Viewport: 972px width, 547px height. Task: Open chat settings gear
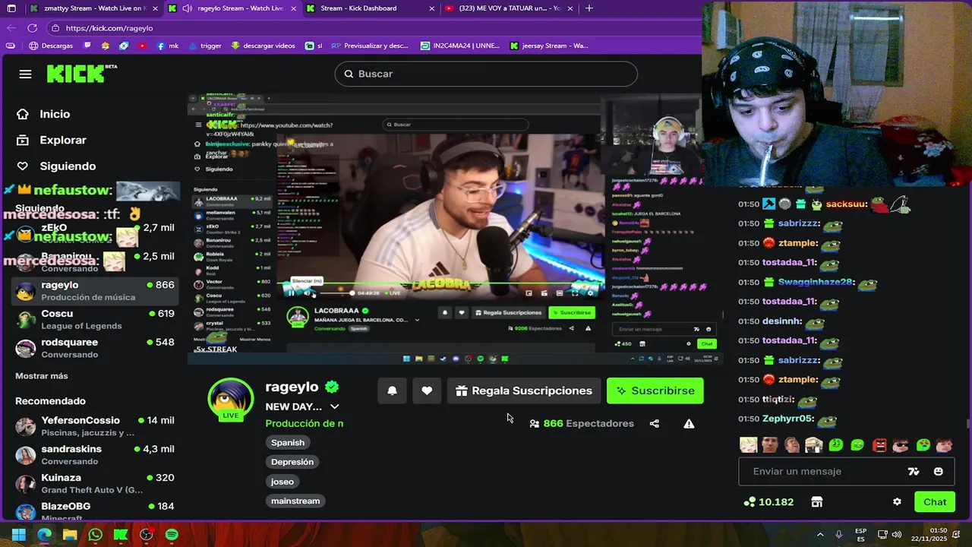pyautogui.click(x=897, y=502)
